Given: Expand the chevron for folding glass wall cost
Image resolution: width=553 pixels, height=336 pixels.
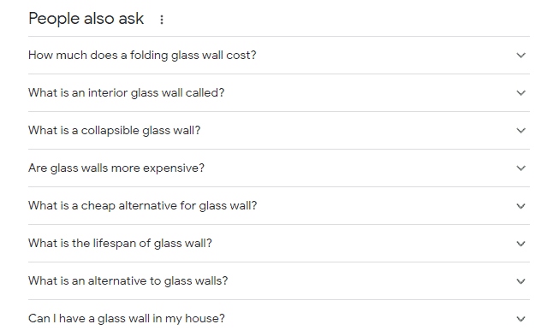Looking at the screenshot, I should click(521, 56).
